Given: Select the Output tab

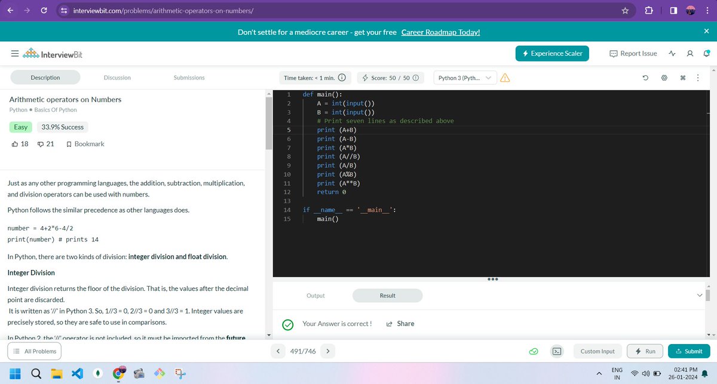Looking at the screenshot, I should click(x=315, y=296).
